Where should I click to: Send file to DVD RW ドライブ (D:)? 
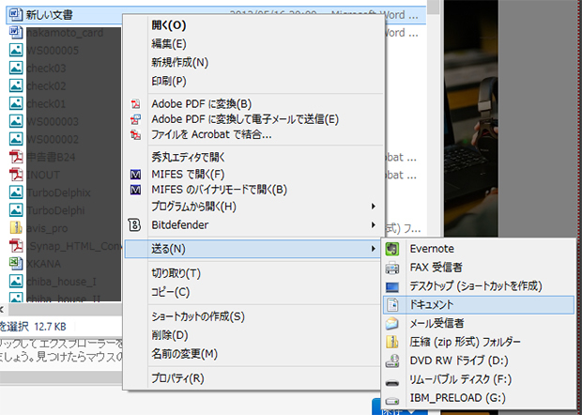pyautogui.click(x=479, y=361)
